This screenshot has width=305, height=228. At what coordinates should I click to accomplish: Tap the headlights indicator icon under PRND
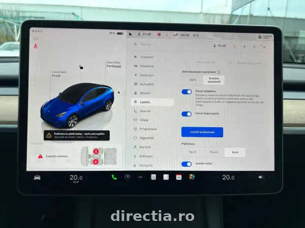pyautogui.click(x=35, y=39)
